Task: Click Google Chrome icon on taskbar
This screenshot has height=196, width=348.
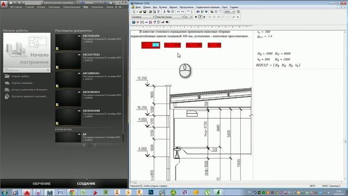Action: coord(72,192)
